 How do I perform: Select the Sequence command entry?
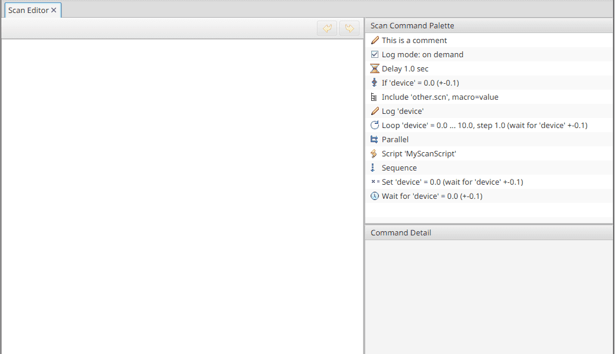pyautogui.click(x=400, y=168)
